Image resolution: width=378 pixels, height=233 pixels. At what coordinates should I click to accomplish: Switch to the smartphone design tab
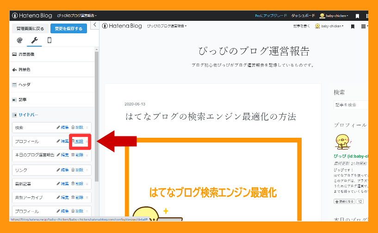[x=50, y=40]
